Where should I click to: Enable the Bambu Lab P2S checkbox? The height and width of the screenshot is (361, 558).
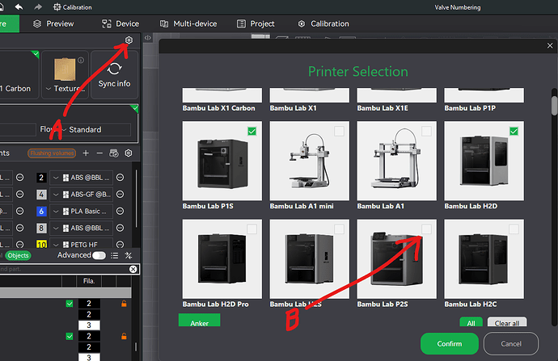[426, 229]
